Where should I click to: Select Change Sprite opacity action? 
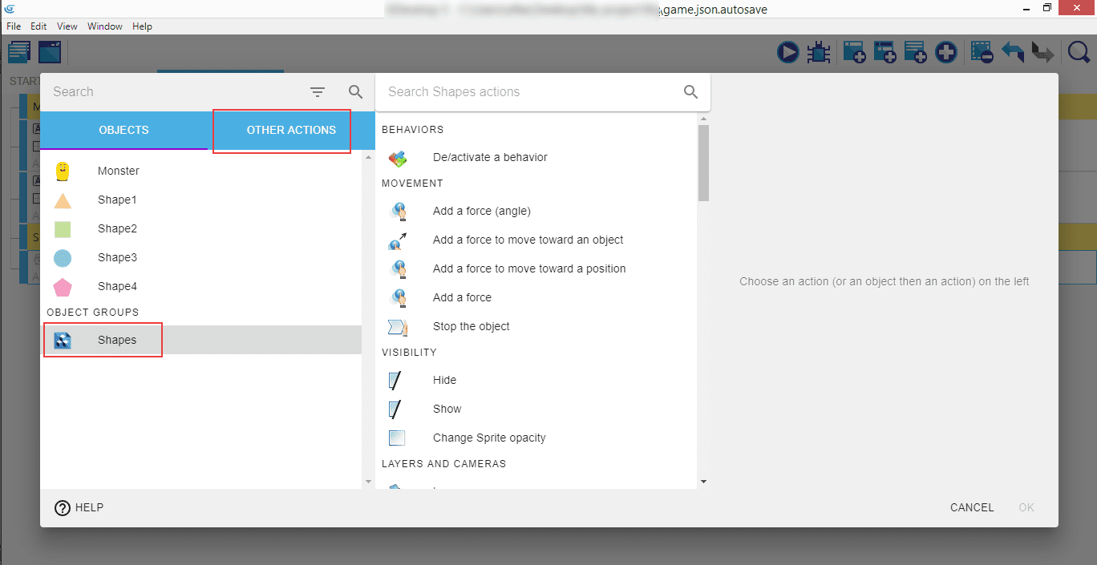489,438
